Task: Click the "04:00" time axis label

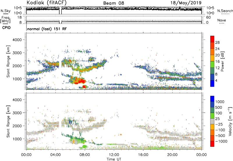Action: (x=55, y=155)
